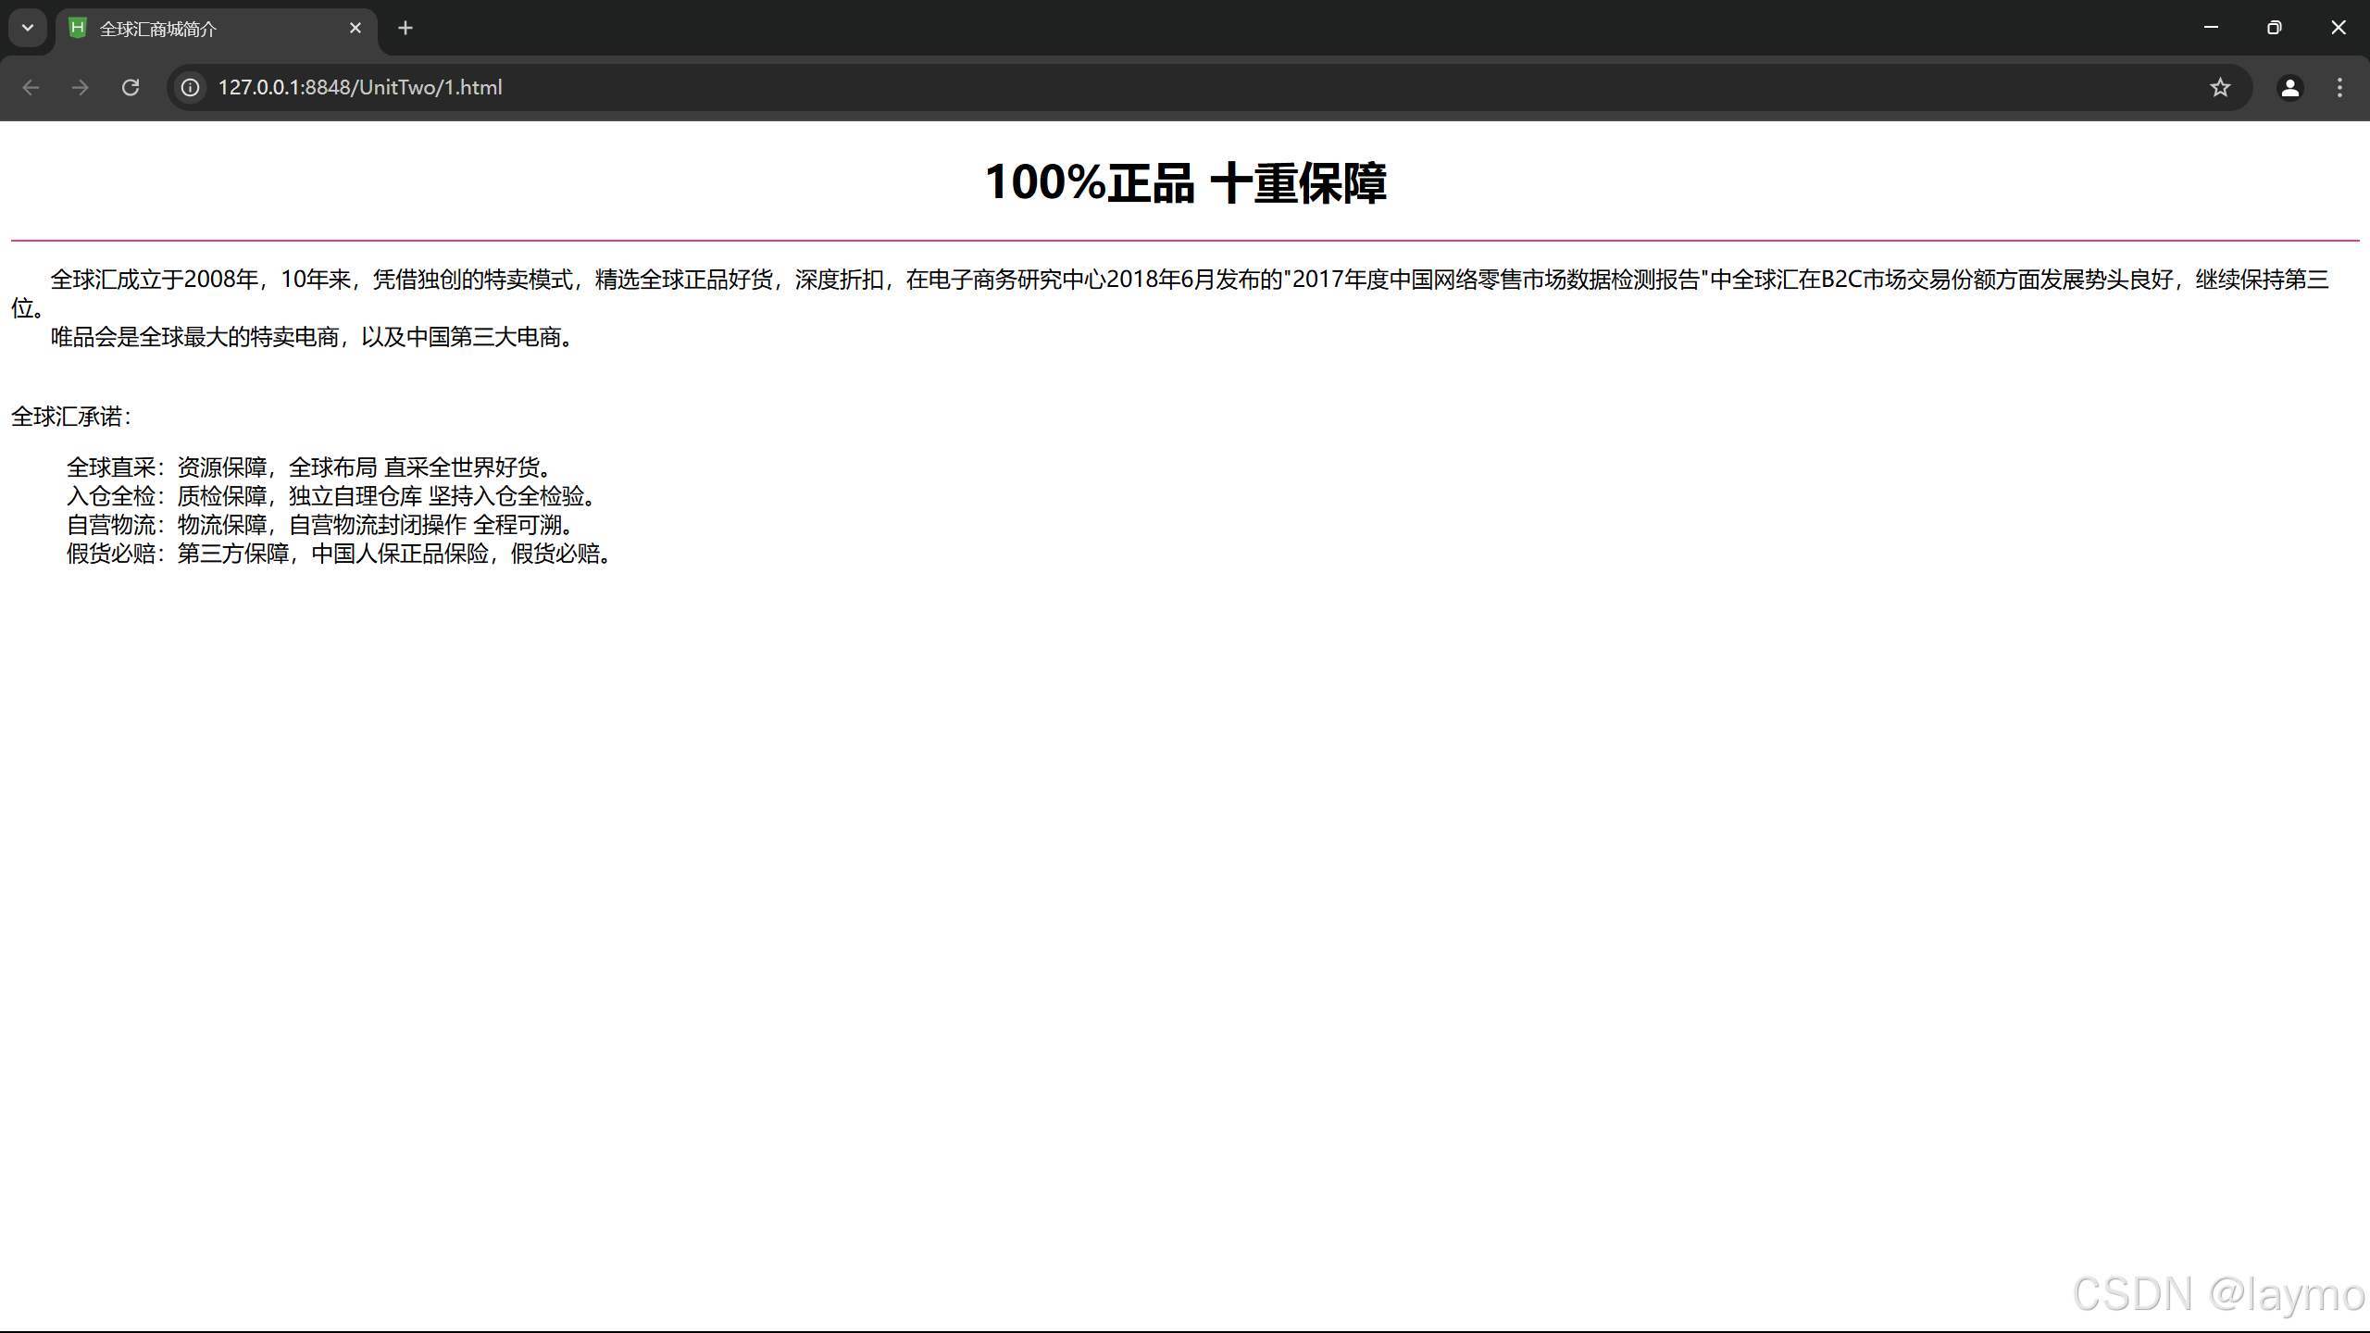Click the 全球汇承诺 text
Screen dimensions: 2370x1333
(71, 417)
